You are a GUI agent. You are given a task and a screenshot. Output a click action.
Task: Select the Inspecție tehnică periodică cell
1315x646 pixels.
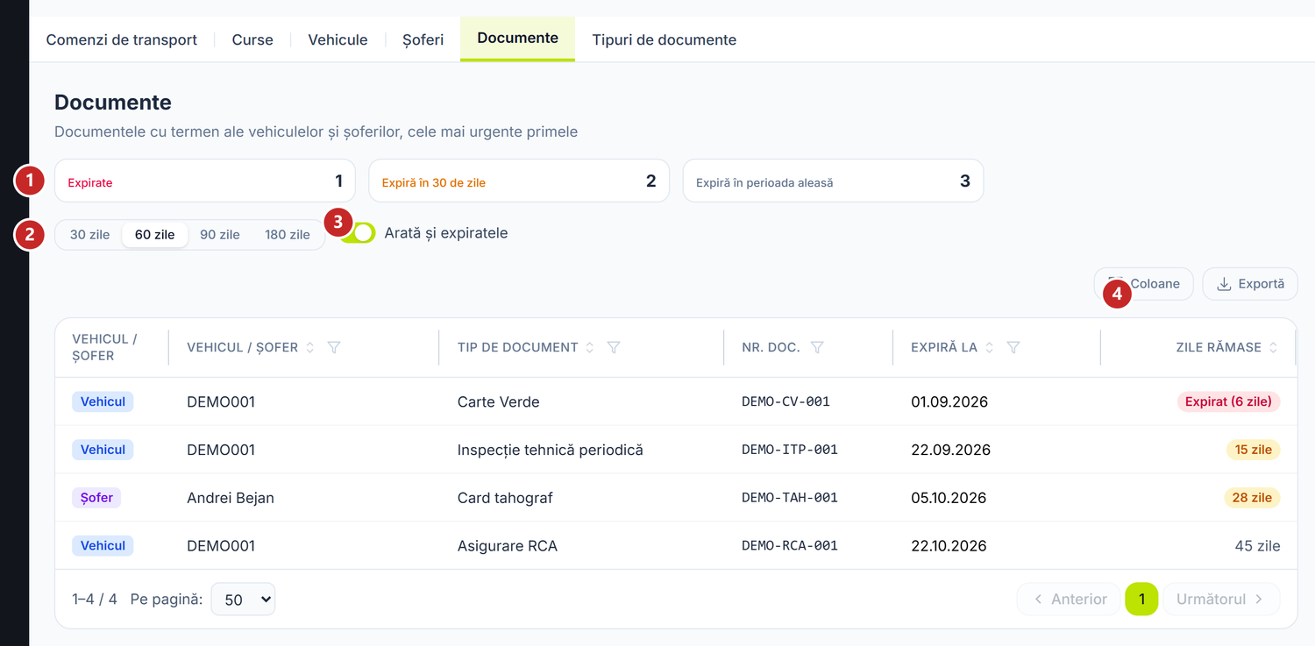coord(551,451)
